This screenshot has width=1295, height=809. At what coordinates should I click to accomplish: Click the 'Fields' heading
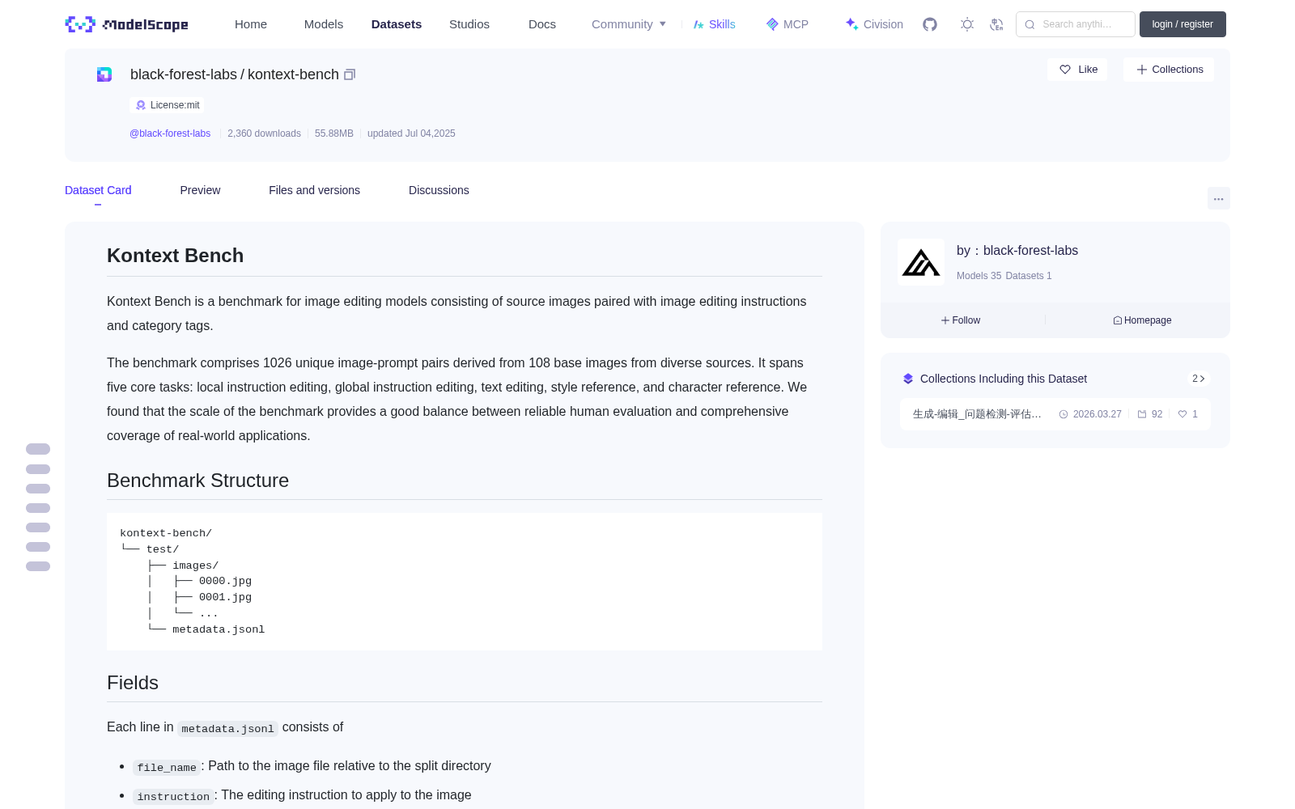point(133,683)
